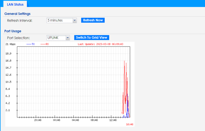Click the blue TX legend line

(x=29, y=44)
